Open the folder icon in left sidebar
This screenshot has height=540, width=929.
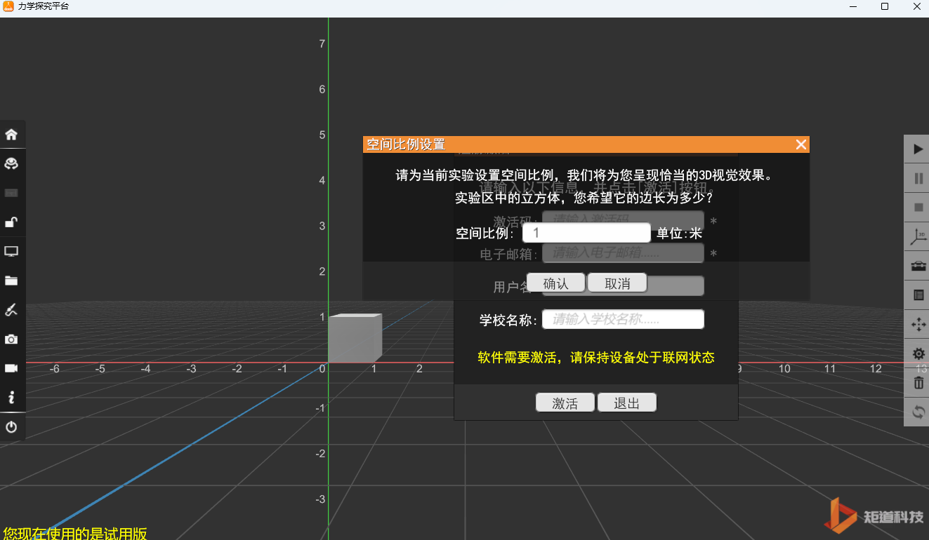pyautogui.click(x=11, y=281)
